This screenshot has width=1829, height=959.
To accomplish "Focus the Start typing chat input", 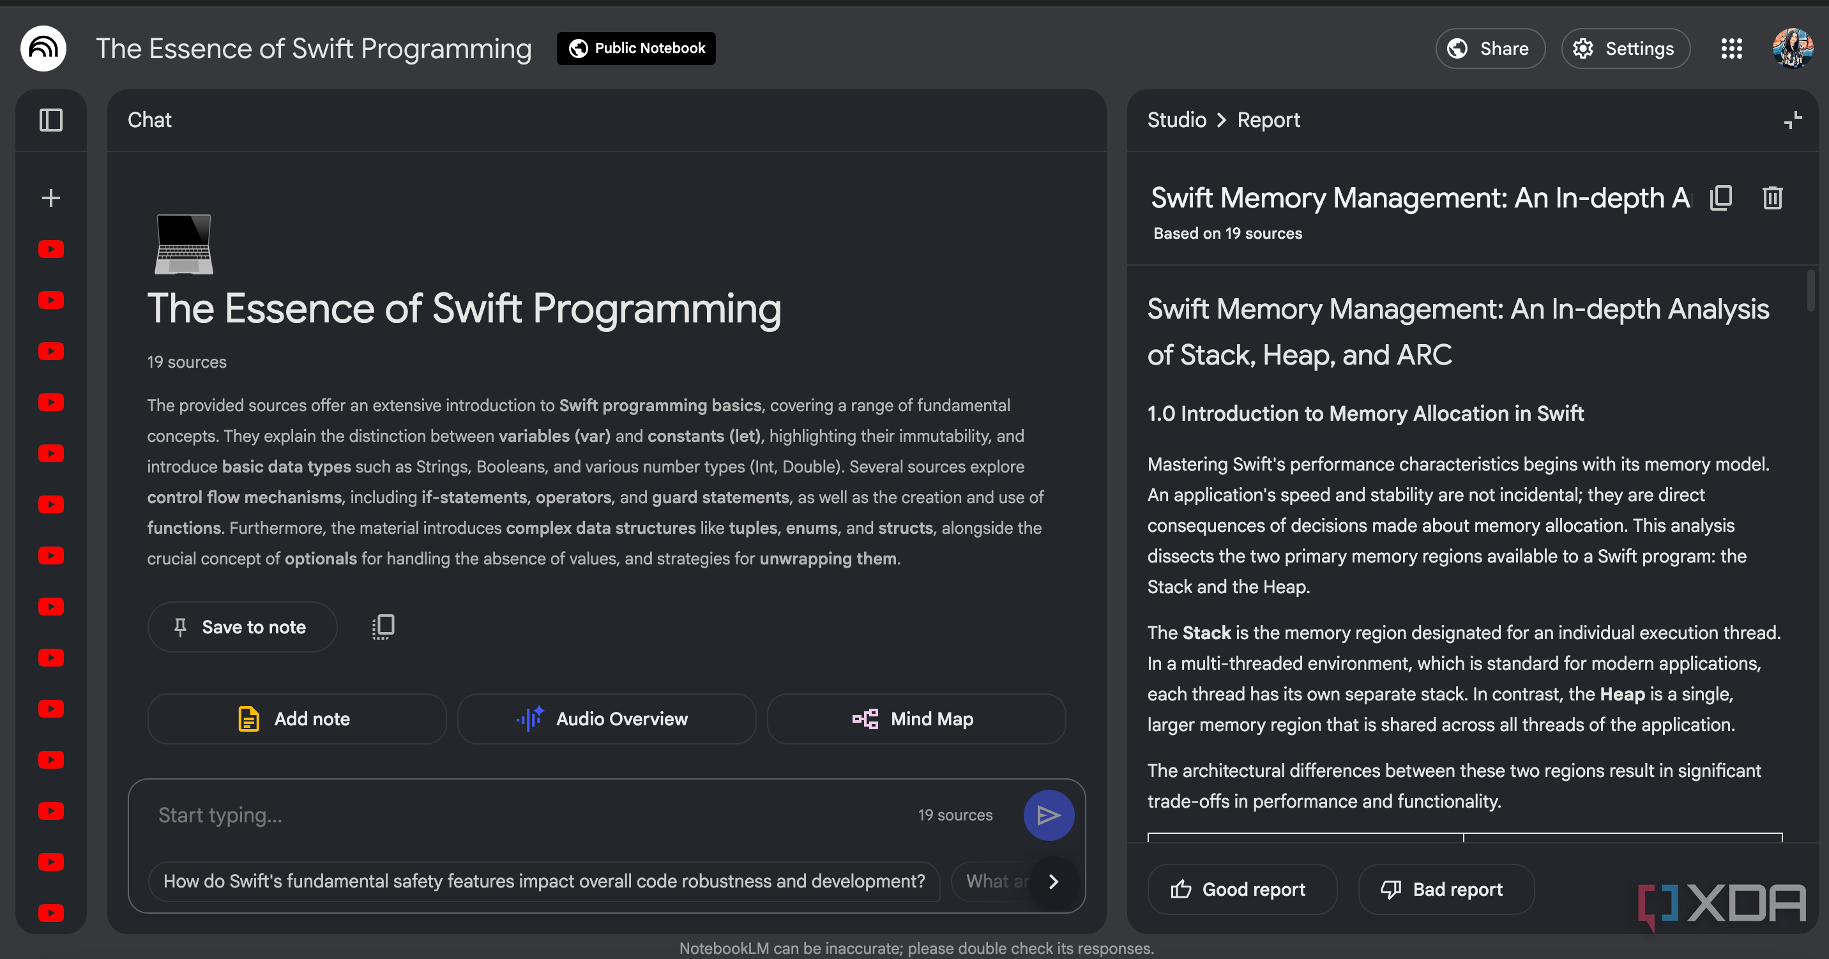I will point(526,815).
